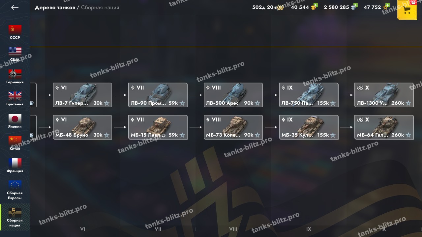Select the США nation flag
422x237 pixels.
coord(15,52)
